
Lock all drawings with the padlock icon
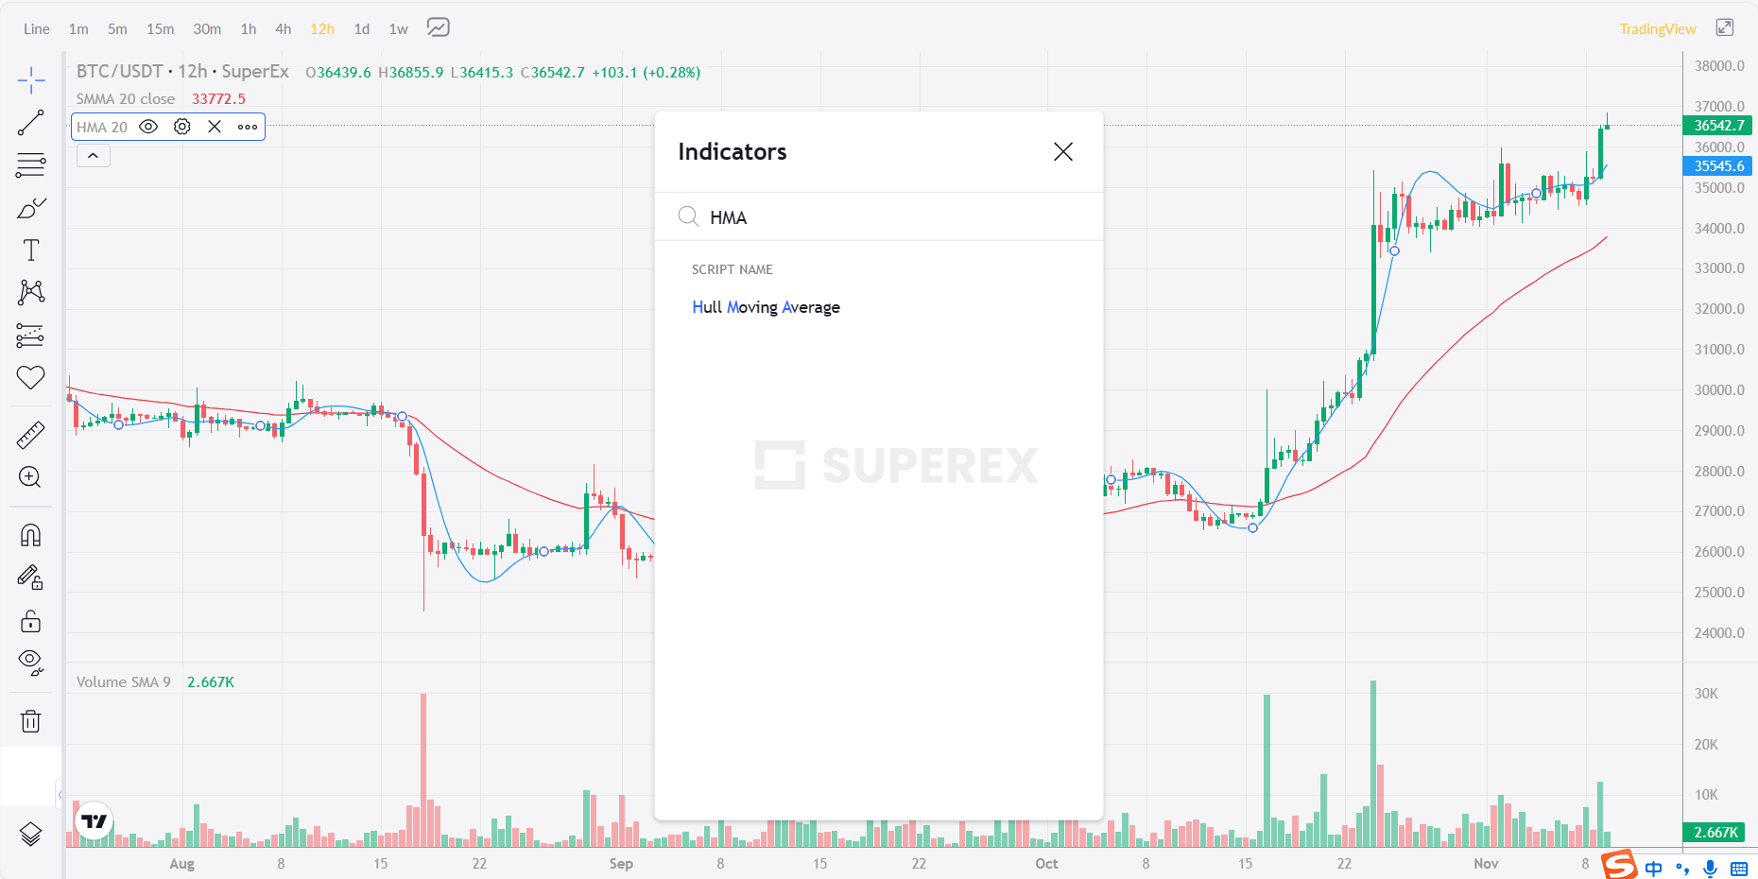[x=31, y=621]
